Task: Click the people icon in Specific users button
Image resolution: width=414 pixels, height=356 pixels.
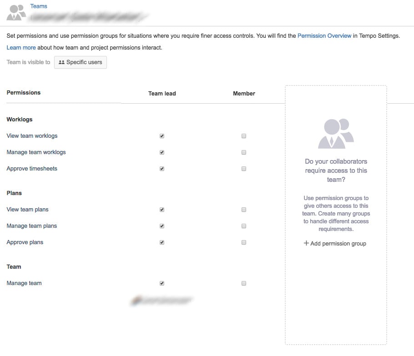Action: pyautogui.click(x=61, y=62)
